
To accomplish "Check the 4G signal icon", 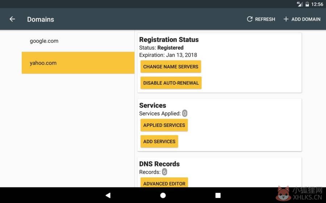I will (x=300, y=4).
